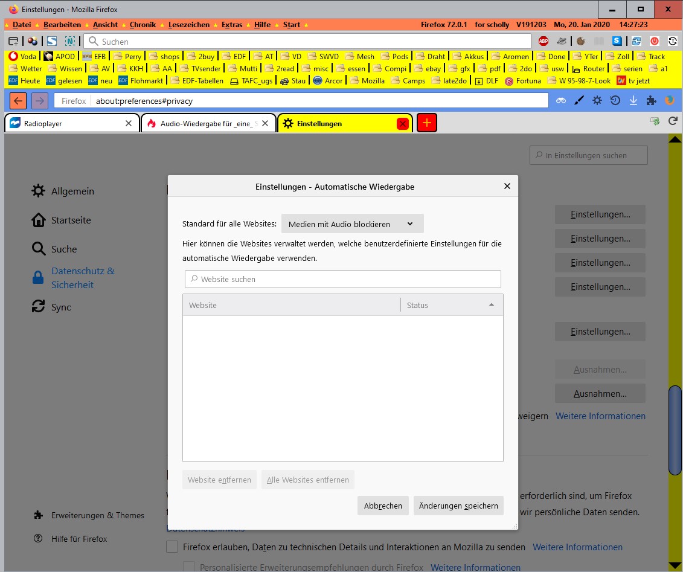Toggle Personalisierte Erweiterungsempfehlungen checkbox
Image resolution: width=683 pixels, height=572 pixels.
pos(189,567)
